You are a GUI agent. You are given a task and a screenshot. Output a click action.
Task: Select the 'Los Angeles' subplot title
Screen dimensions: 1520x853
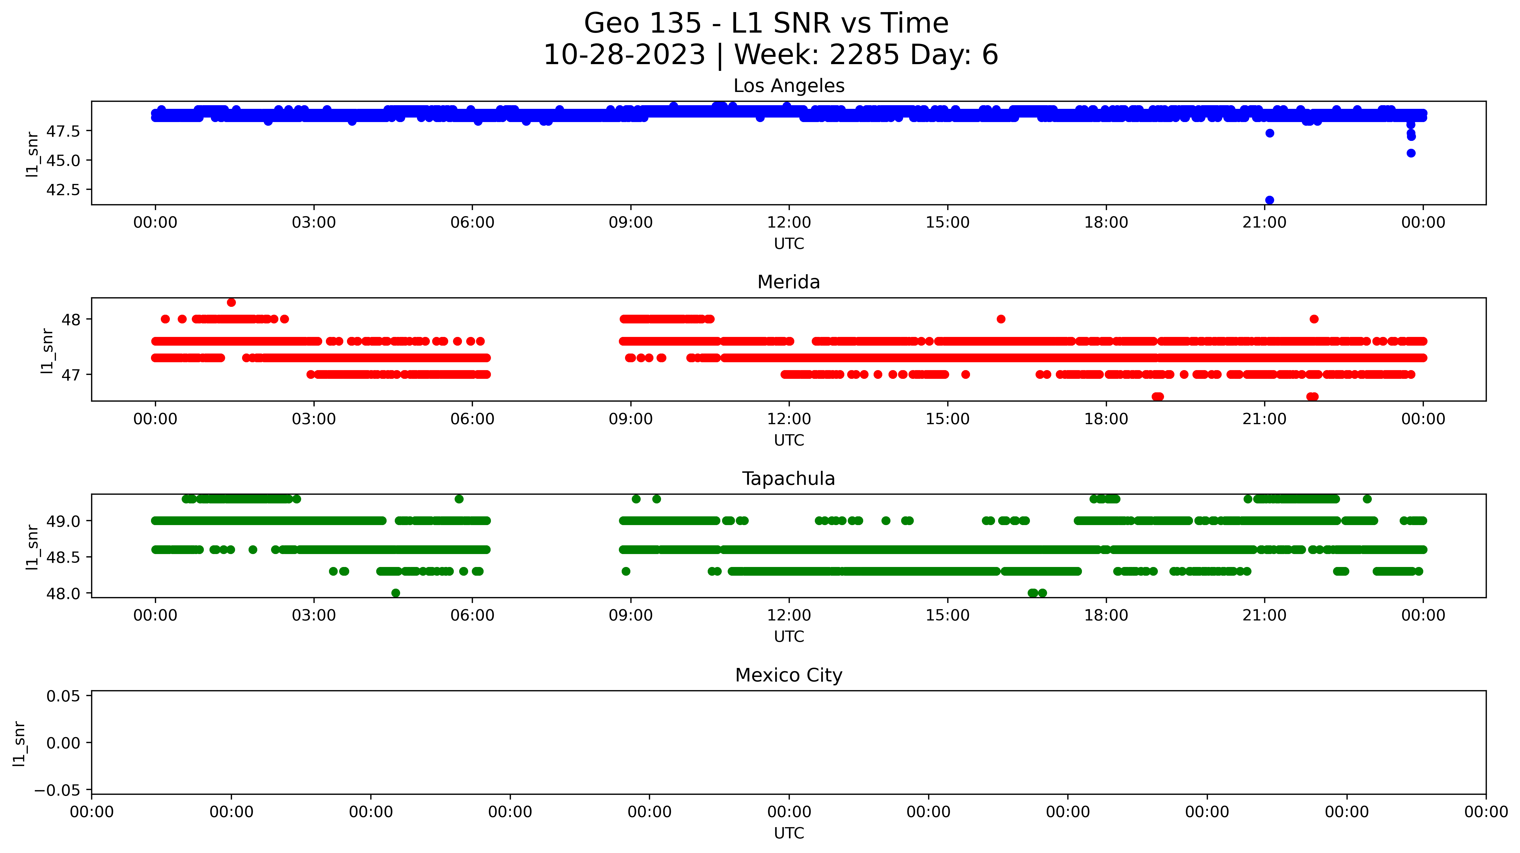point(789,86)
